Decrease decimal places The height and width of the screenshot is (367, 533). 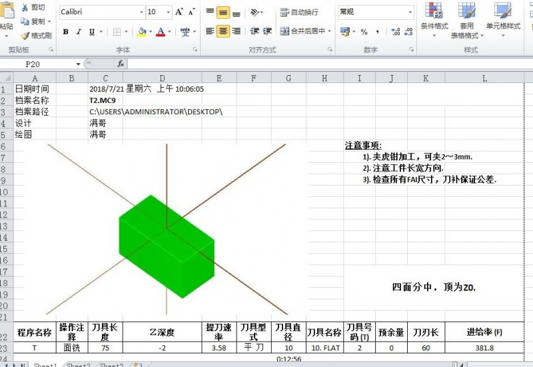click(x=408, y=32)
